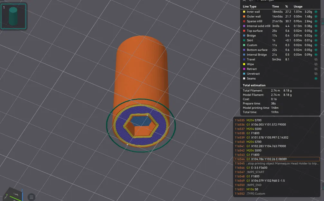Viewport: 324px width, 201px height.
Task: Toggle Internal solid infill visibility eye
Action: click(x=316, y=26)
